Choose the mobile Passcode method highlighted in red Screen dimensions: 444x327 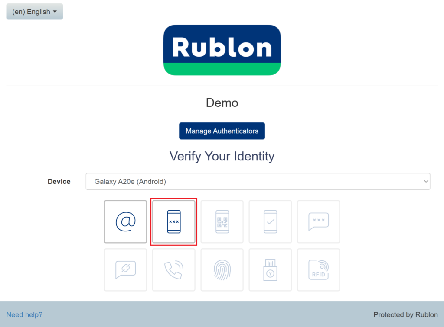(x=173, y=221)
